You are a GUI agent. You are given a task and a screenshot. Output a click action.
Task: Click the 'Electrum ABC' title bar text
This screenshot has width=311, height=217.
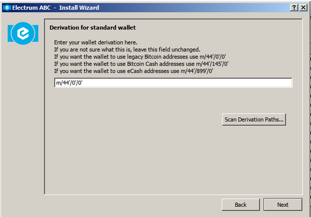31,8
